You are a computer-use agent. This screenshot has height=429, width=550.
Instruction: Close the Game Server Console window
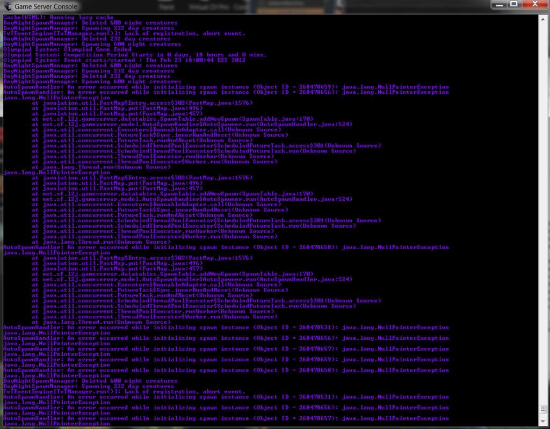click(534, 4)
